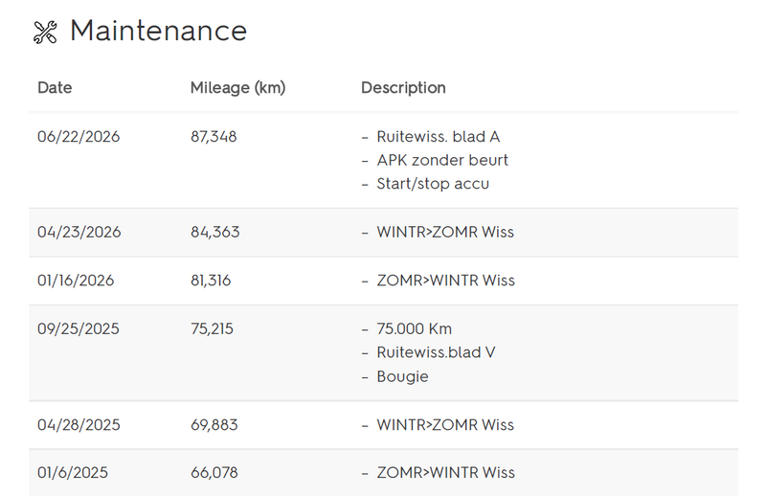
Task: Select the Ruitewiss. blad A entry
Action: tap(439, 136)
